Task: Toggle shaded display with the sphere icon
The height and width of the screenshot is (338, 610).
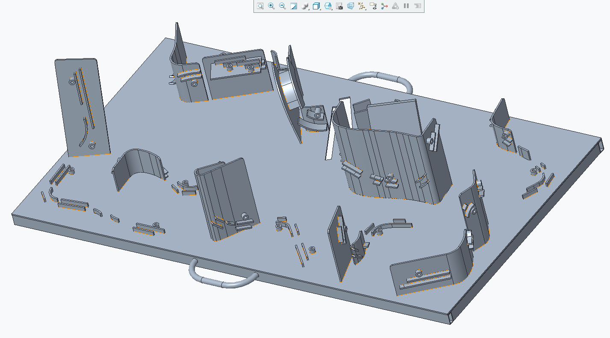Action: (x=305, y=6)
